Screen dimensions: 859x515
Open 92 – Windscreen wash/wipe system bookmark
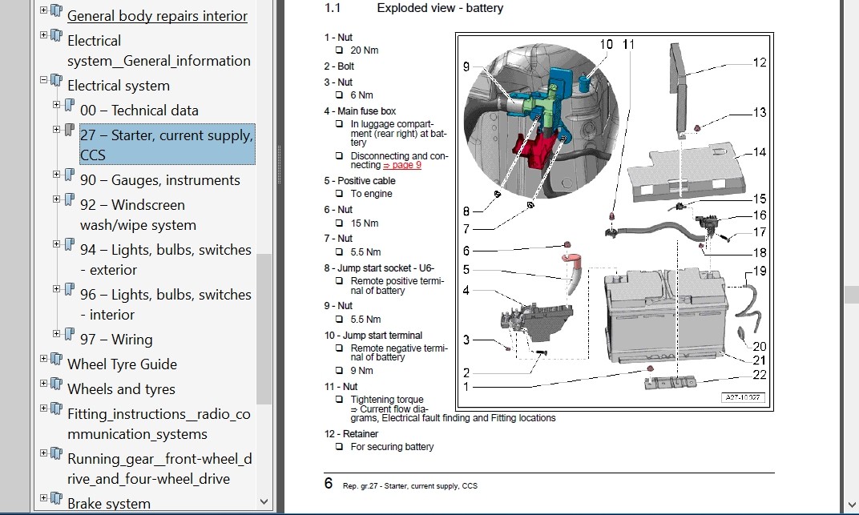(x=138, y=215)
